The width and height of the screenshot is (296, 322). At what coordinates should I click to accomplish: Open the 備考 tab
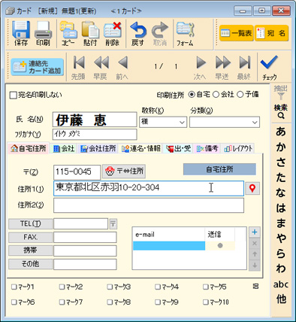pos(207,148)
